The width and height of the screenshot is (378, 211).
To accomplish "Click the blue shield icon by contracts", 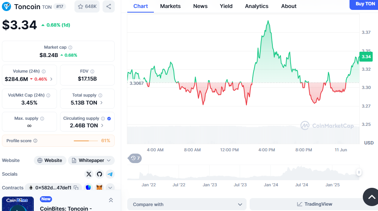I will (x=88, y=187).
